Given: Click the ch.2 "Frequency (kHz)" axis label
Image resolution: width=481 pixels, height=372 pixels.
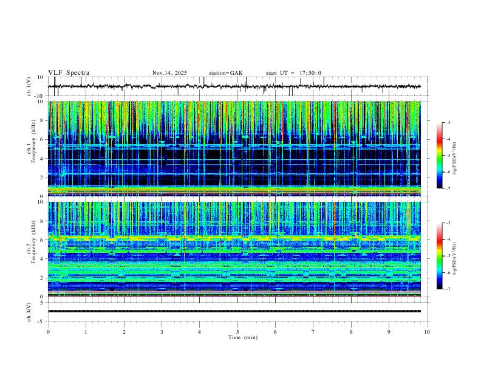Looking at the screenshot, I should pos(34,241).
